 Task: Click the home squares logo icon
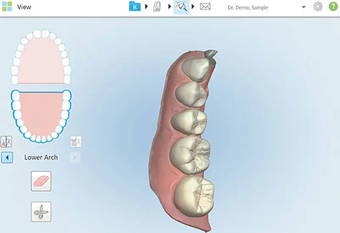pyautogui.click(x=7, y=6)
